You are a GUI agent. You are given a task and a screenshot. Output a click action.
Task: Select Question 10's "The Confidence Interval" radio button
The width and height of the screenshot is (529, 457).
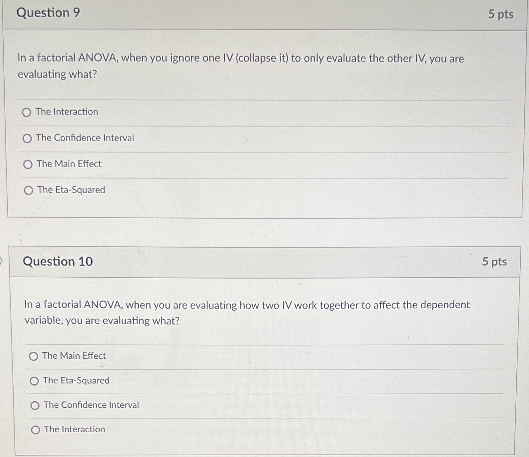click(35, 405)
